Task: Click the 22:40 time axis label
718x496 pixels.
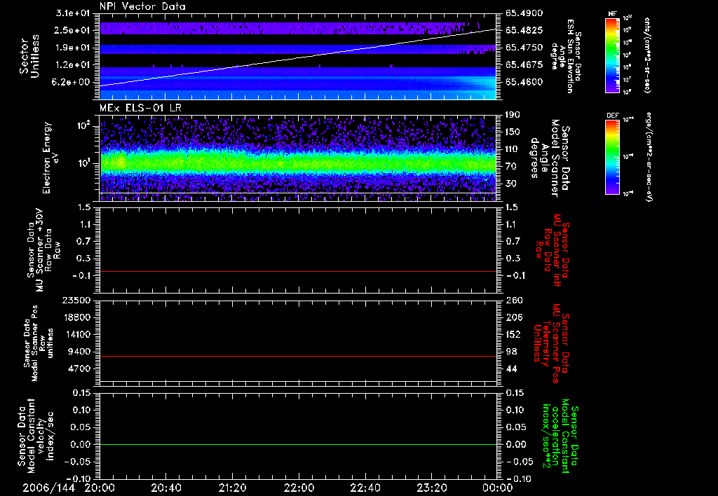Action: [x=365, y=487]
